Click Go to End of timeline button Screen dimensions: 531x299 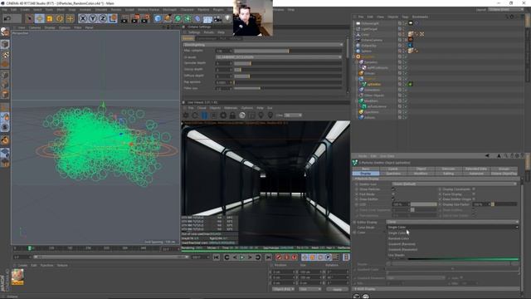(269, 257)
